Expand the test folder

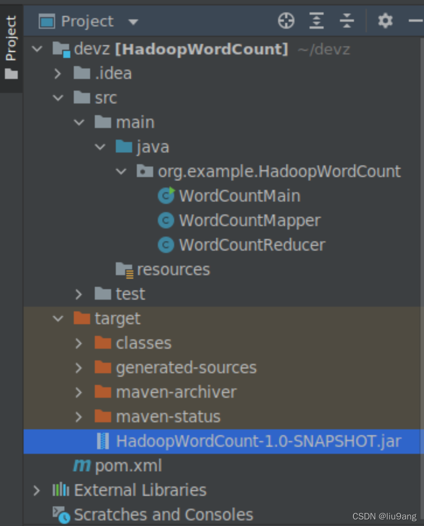pyautogui.click(x=78, y=294)
